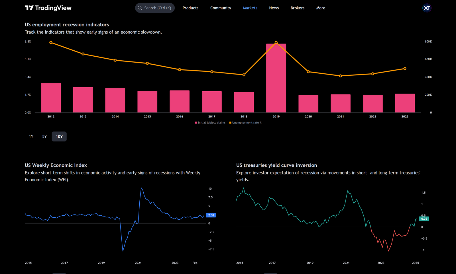The image size is (456, 274).
Task: Click the 2023 unemployment rate line marker
Action: click(x=405, y=68)
